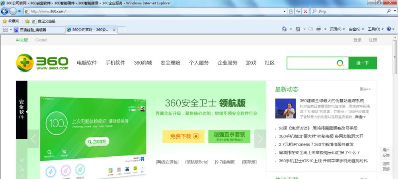
Task: Select the 中文版 language link
Action: (22, 40)
